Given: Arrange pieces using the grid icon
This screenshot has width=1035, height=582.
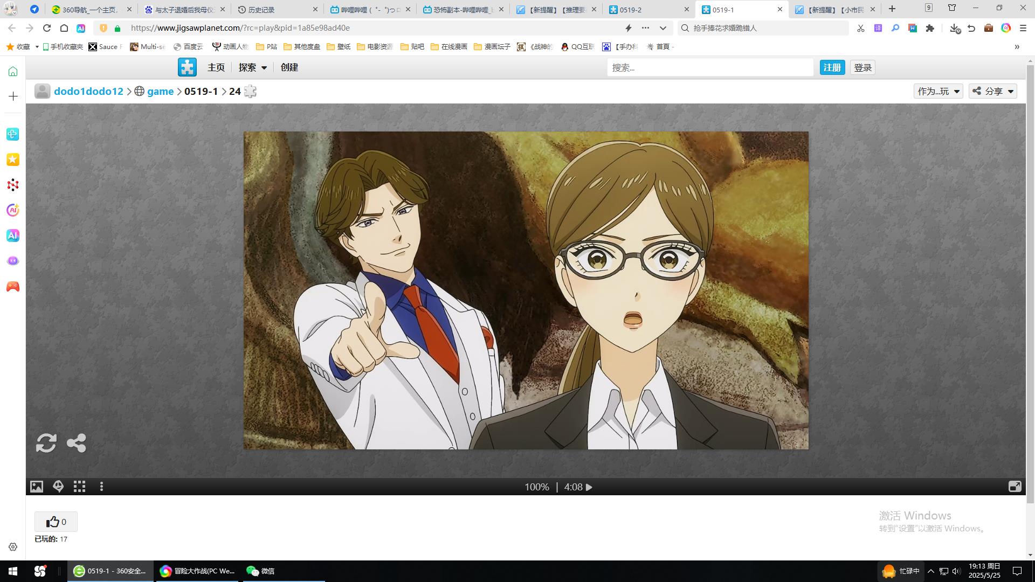Looking at the screenshot, I should (80, 487).
